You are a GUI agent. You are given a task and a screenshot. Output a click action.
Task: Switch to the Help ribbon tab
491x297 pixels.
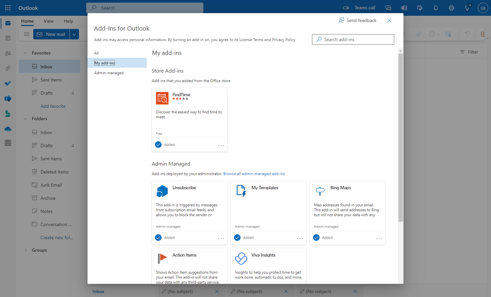[x=68, y=21]
